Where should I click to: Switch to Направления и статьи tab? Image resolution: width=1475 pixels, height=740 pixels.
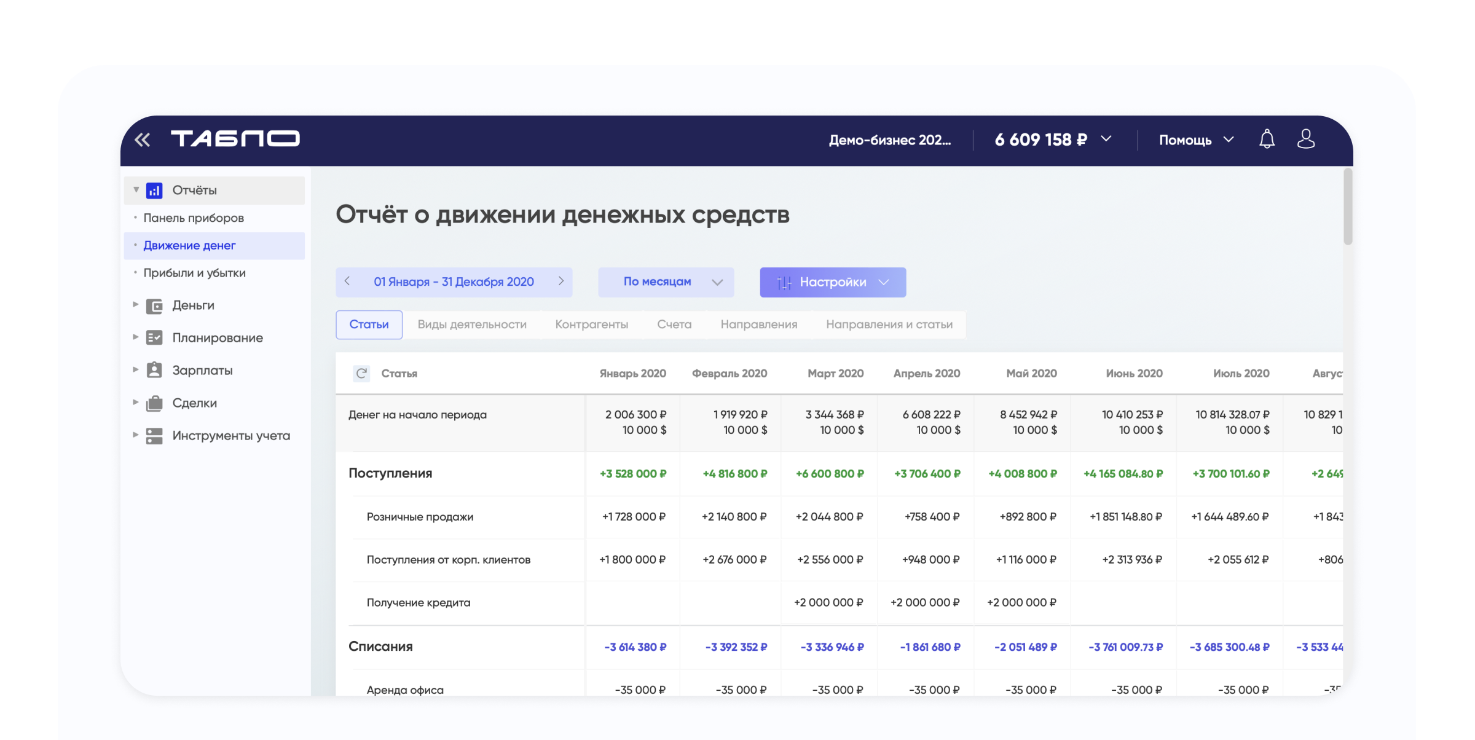(889, 325)
